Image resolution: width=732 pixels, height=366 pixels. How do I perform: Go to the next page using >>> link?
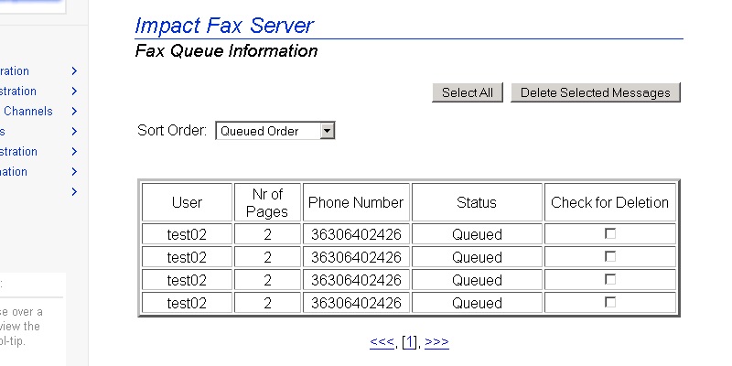click(436, 342)
